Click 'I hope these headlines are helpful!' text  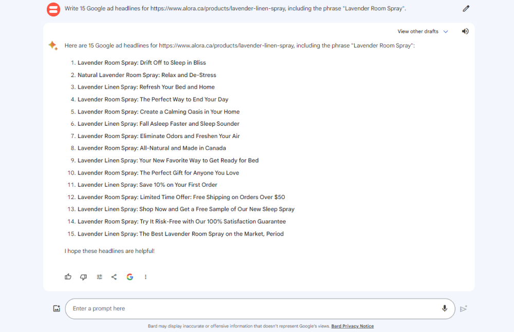(x=109, y=251)
